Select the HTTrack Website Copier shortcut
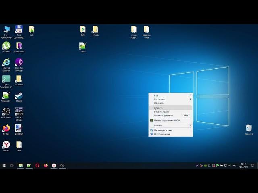258x193 pixels. coord(19,114)
